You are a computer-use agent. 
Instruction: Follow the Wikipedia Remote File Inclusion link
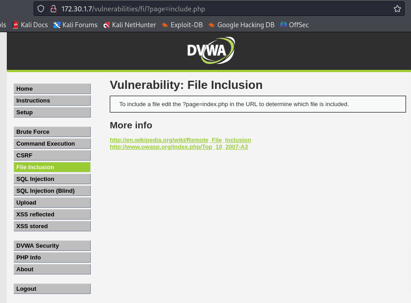[x=181, y=140]
